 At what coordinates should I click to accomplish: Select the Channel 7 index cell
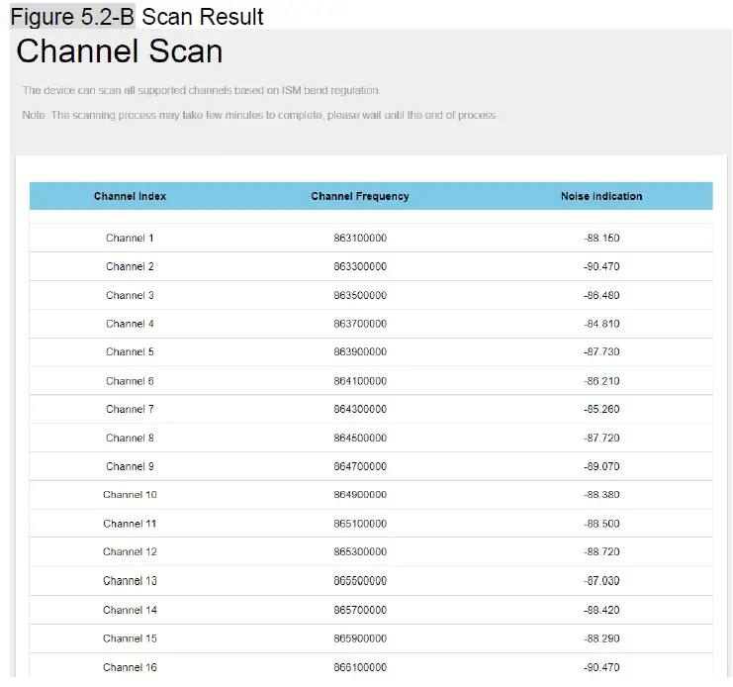pos(130,409)
